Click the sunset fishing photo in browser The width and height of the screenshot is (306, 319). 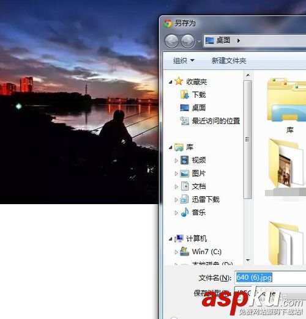click(x=79, y=102)
